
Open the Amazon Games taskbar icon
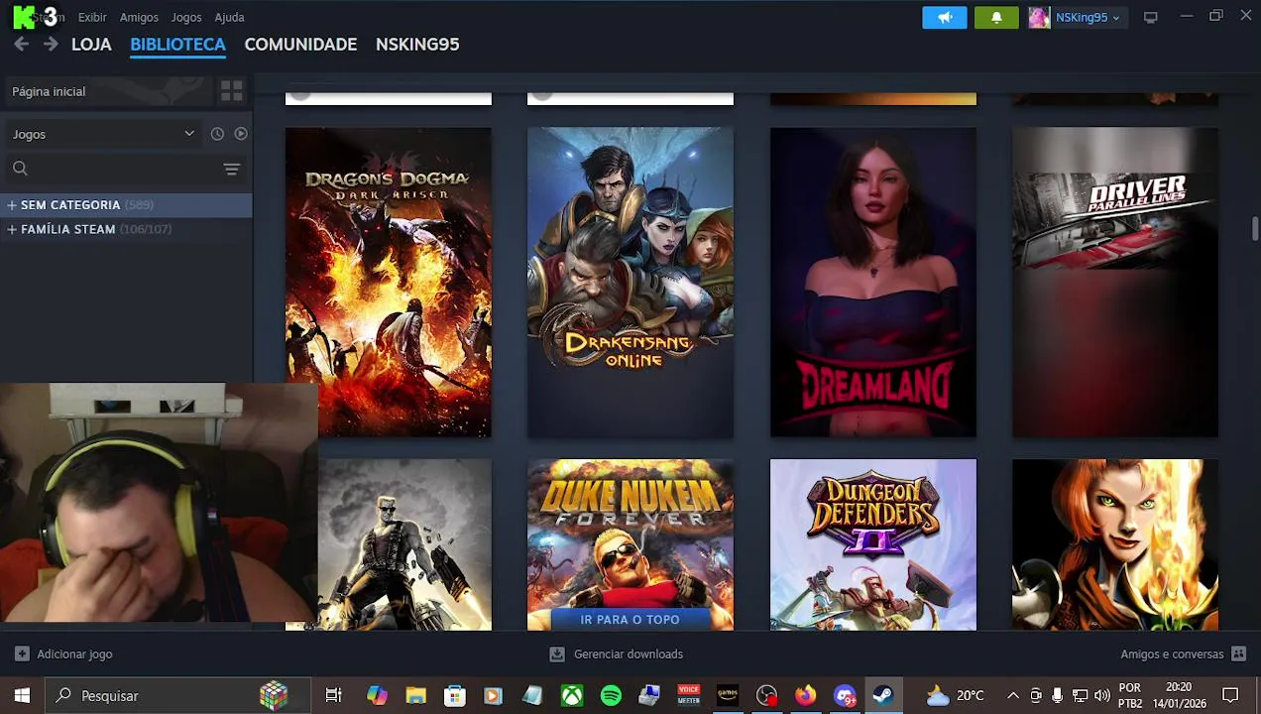728,696
